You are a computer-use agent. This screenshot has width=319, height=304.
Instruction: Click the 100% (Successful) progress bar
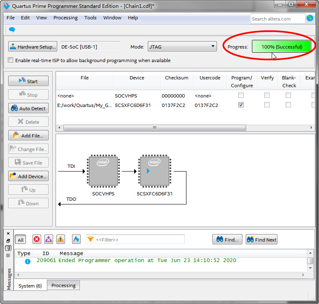click(282, 46)
